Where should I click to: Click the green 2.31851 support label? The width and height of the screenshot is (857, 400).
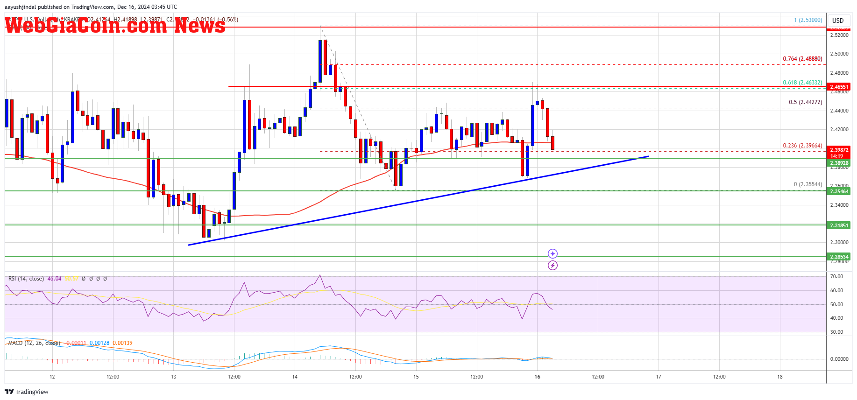click(839, 225)
